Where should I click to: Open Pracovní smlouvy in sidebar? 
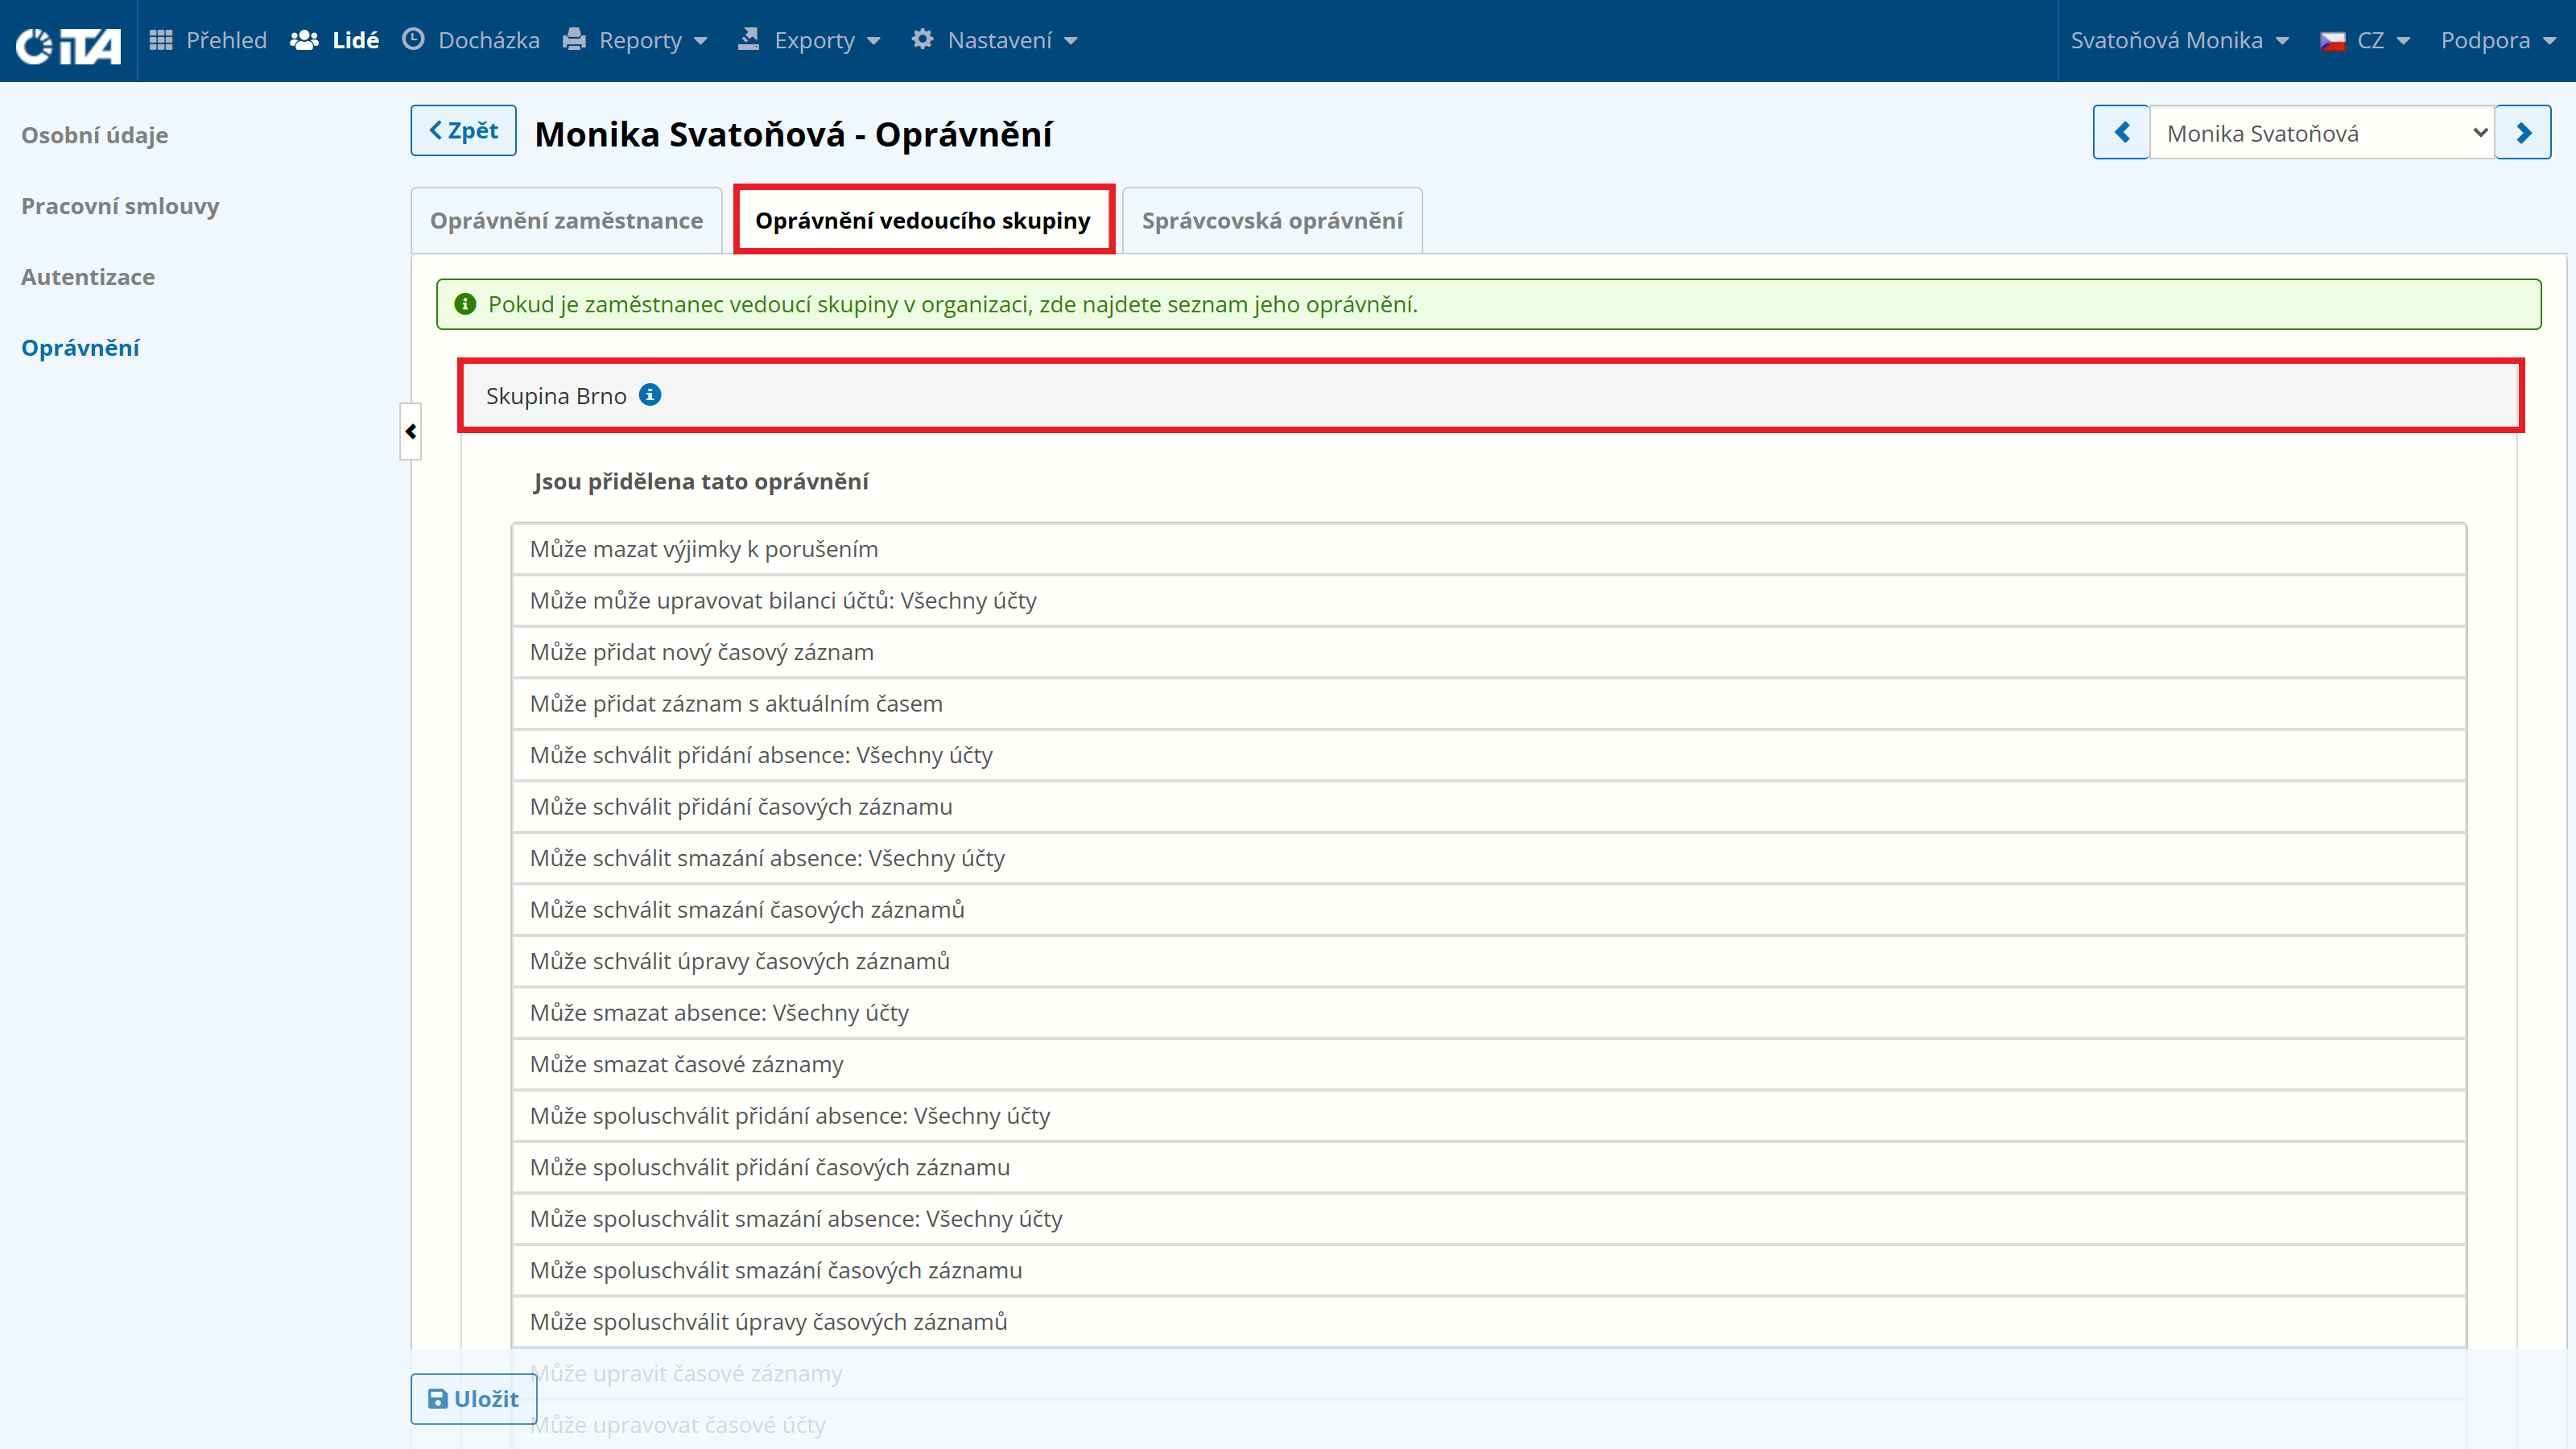pyautogui.click(x=120, y=206)
